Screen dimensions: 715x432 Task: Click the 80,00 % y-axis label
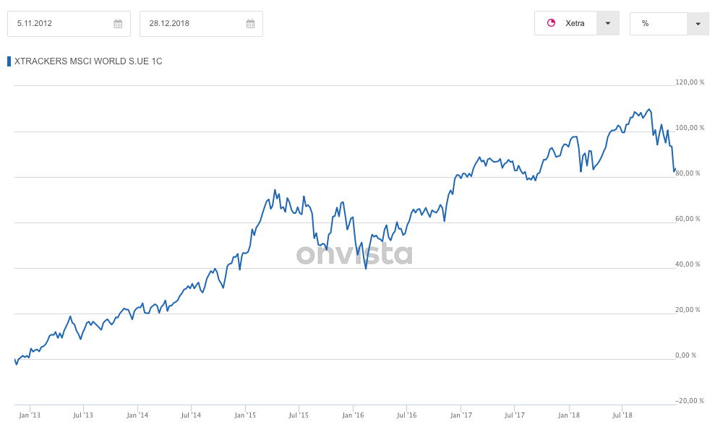tap(689, 173)
